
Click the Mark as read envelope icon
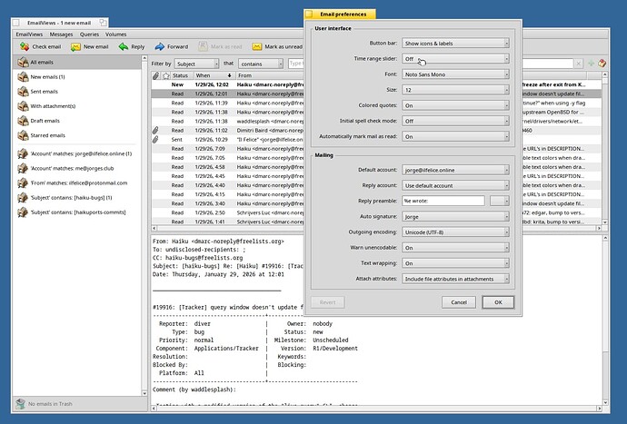point(204,46)
